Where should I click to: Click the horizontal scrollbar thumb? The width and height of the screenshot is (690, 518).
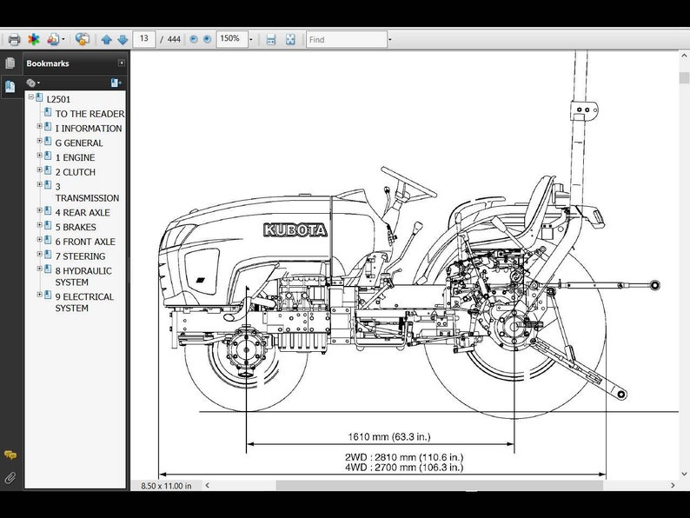(x=439, y=486)
